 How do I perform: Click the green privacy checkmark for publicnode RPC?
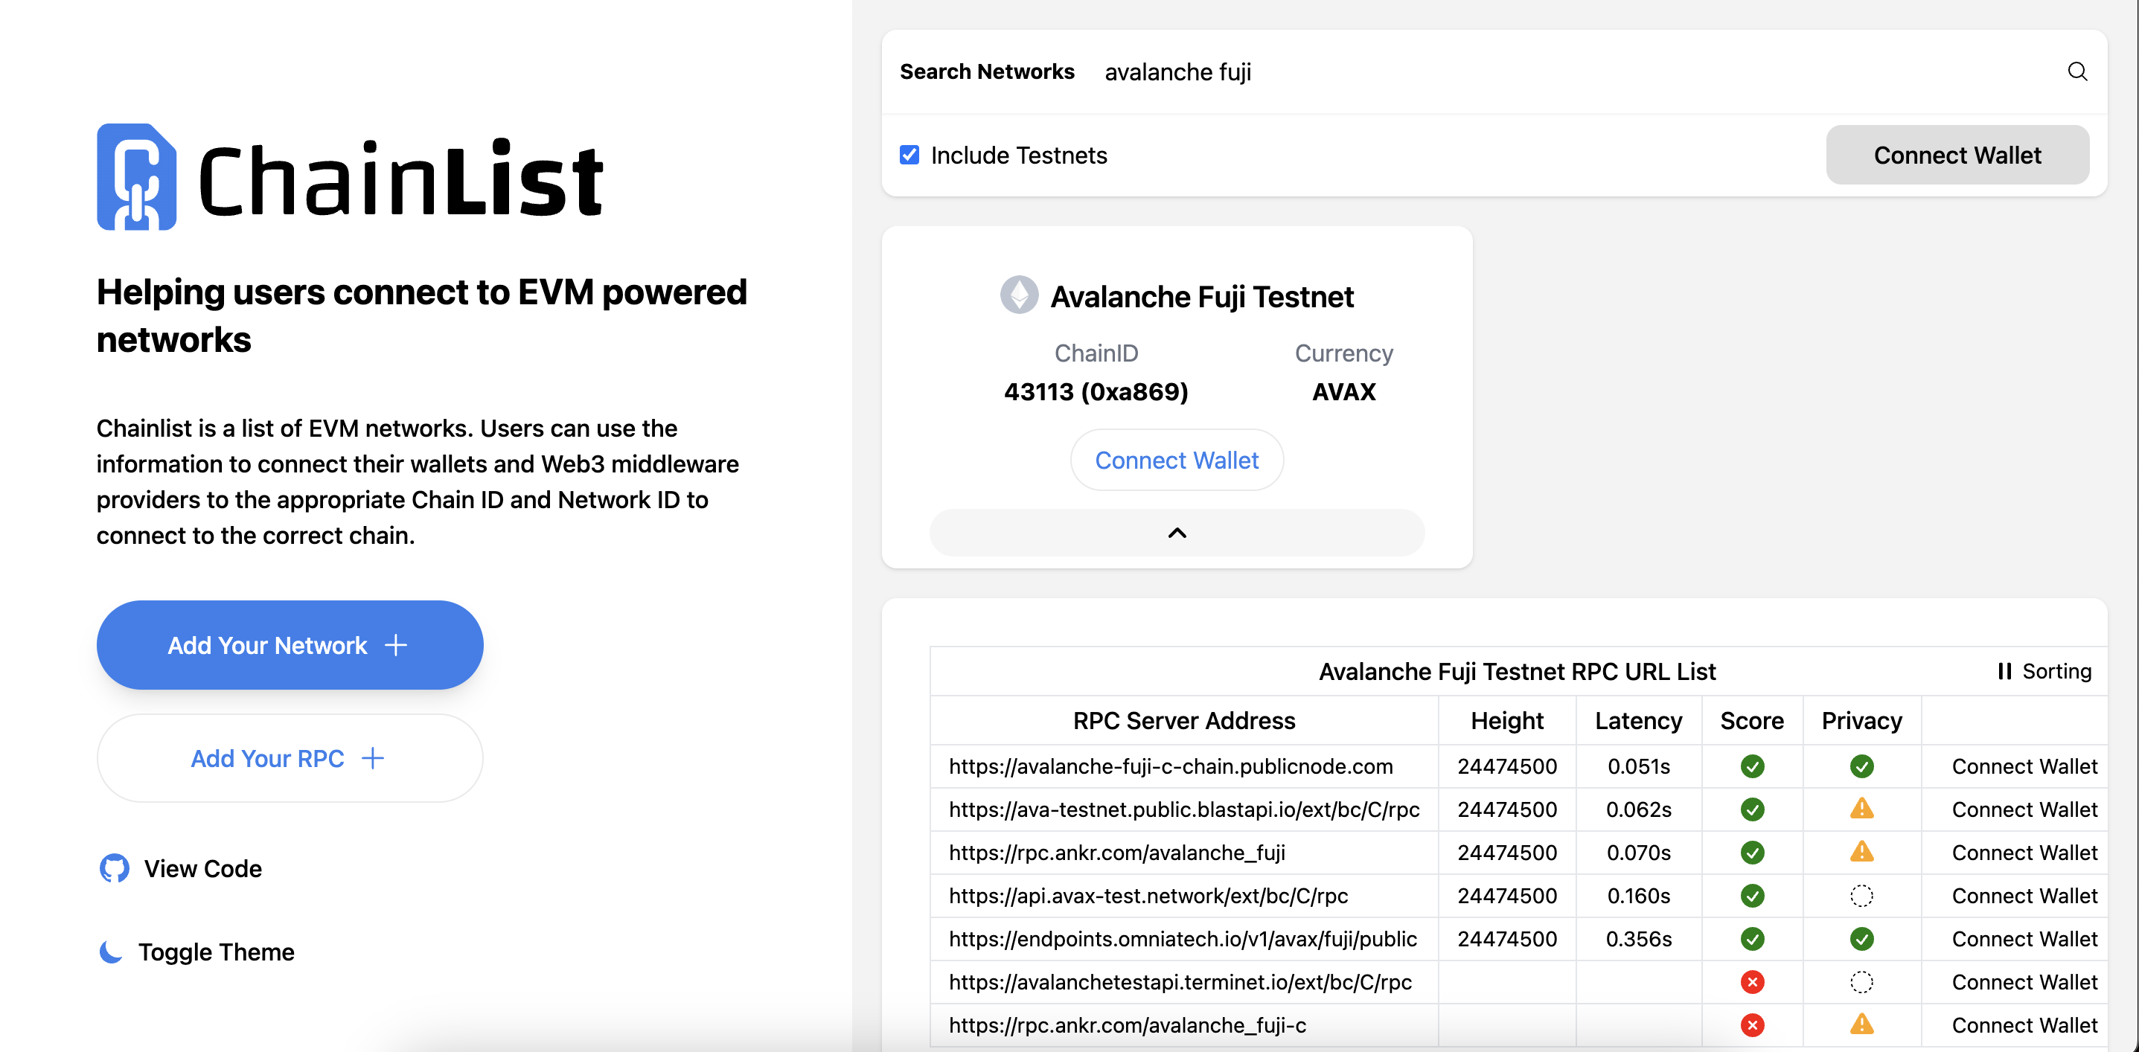(x=1861, y=766)
